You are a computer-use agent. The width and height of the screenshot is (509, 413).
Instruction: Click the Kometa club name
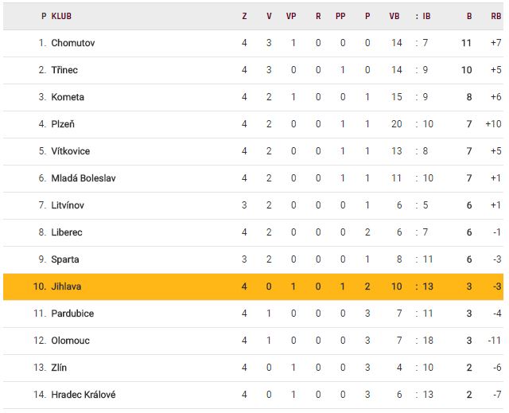(x=68, y=97)
